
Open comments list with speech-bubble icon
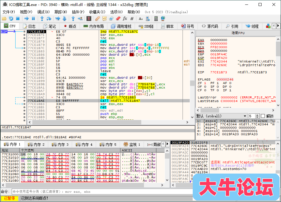104,19
